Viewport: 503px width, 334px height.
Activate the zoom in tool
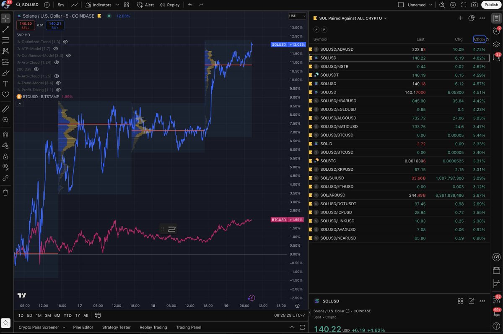[x=5, y=120]
